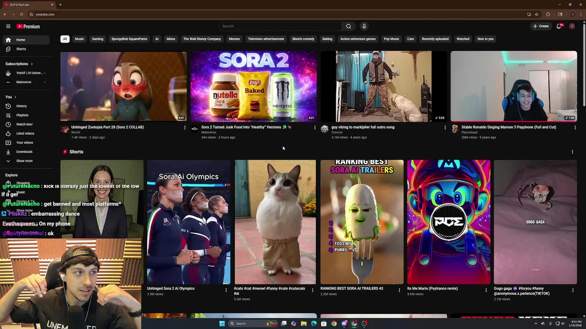This screenshot has width=586, height=329.
Task: Click the NovAI channel avatar
Action: tap(65, 129)
